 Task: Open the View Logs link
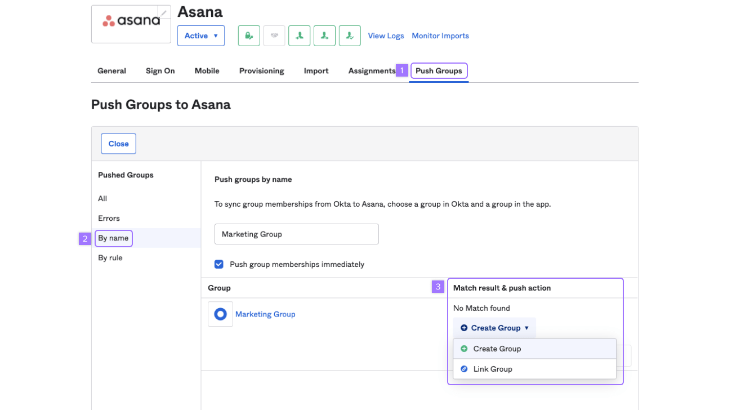click(386, 35)
